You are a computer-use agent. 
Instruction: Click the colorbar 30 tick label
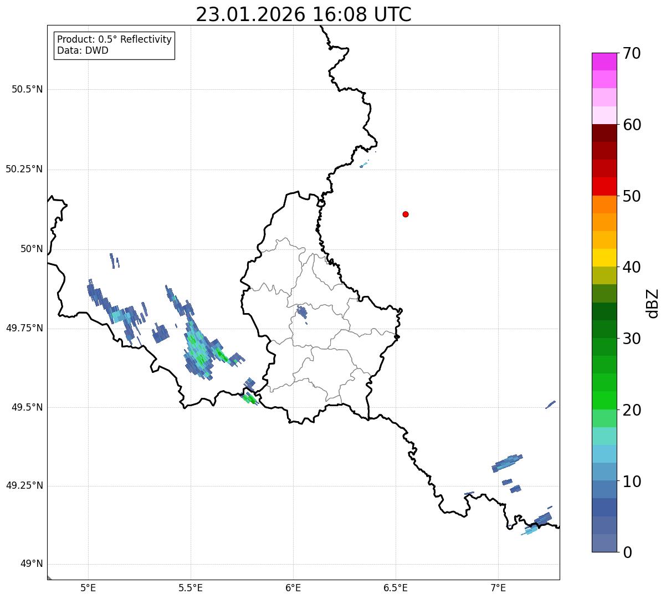point(632,339)
